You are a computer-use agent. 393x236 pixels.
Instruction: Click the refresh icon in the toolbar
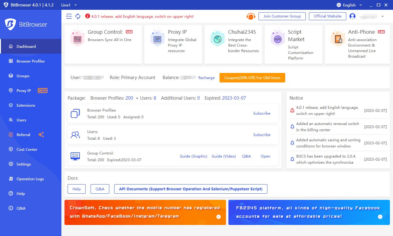[x=78, y=16]
